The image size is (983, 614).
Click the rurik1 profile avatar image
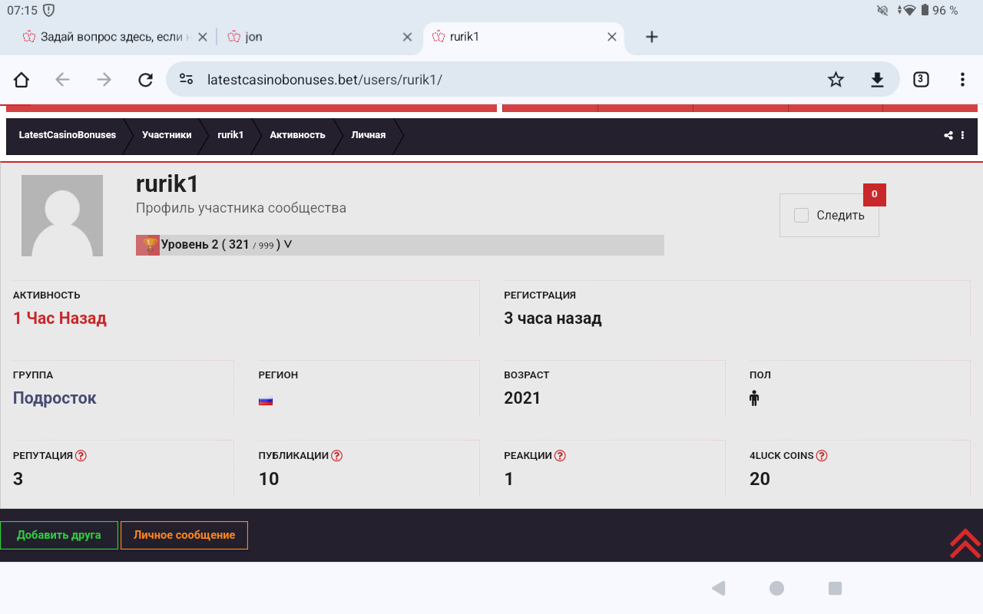tap(62, 216)
